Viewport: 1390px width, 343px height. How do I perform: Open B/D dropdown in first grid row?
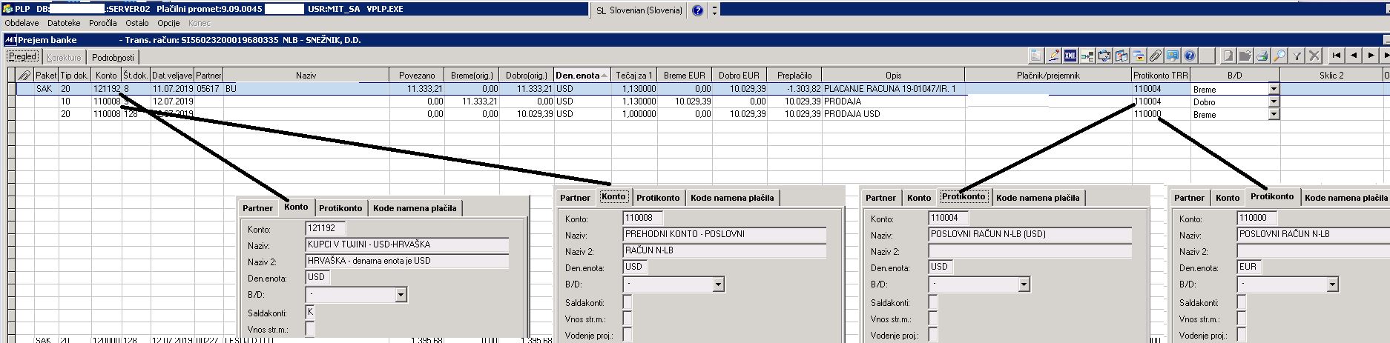point(1274,89)
